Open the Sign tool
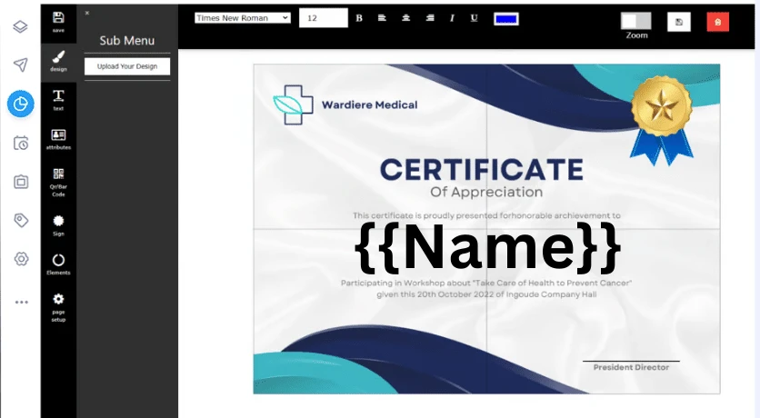The height and width of the screenshot is (418, 760). pos(58,225)
